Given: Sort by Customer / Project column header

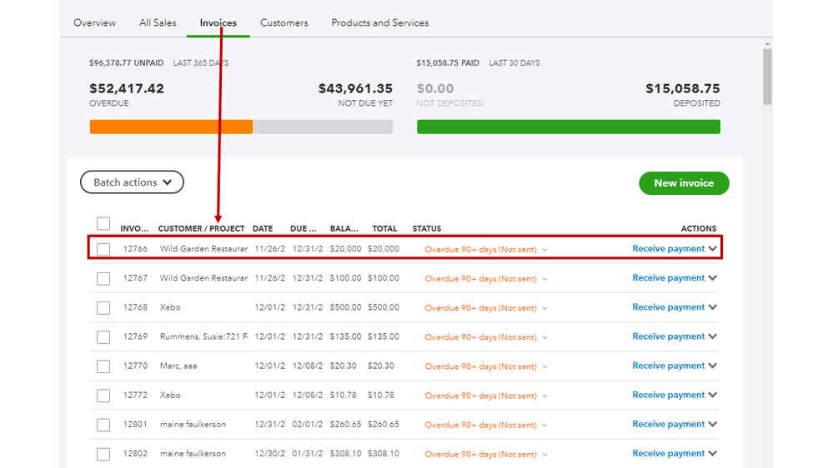Looking at the screenshot, I should [201, 229].
